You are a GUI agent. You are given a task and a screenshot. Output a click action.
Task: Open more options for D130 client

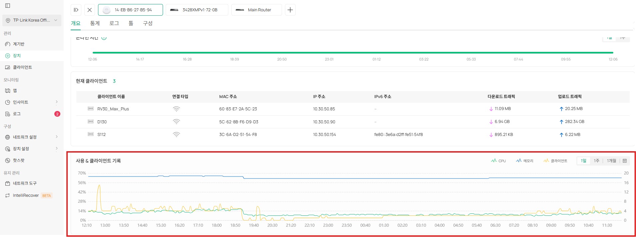click(90, 122)
